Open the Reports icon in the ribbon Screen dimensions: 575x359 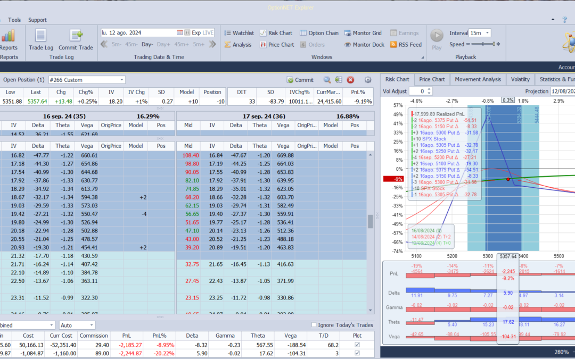coord(8,39)
